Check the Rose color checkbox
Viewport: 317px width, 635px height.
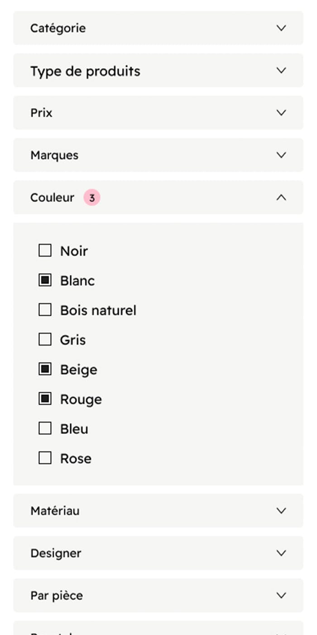(x=45, y=458)
